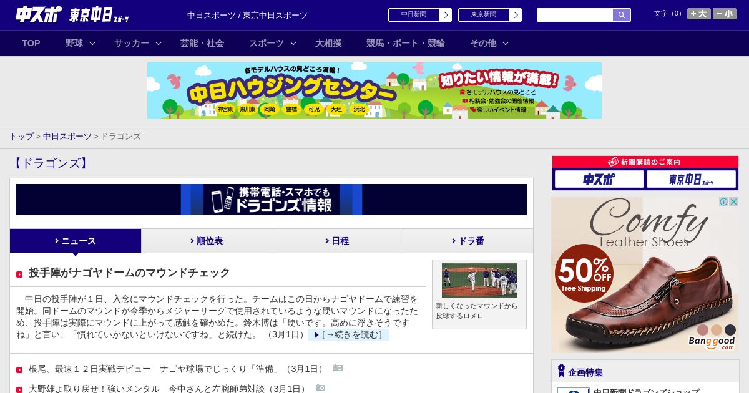The height and width of the screenshot is (393, 749).
Task: Click camera icon beside 大野雄 article
Action: coord(320,388)
